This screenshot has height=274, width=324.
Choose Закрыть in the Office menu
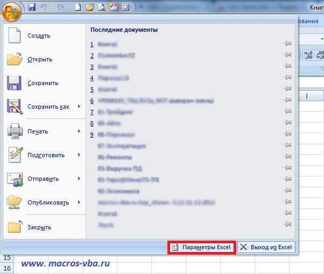45,227
